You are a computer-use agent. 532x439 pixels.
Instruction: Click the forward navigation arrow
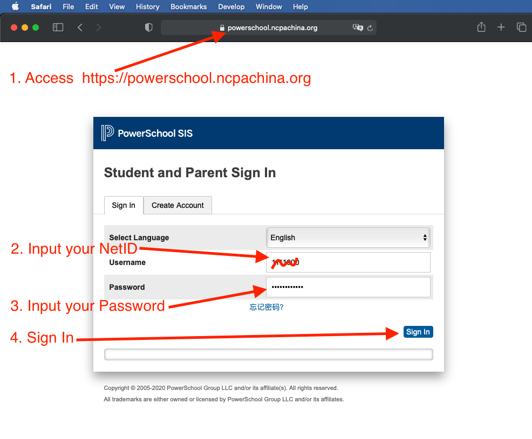98,27
